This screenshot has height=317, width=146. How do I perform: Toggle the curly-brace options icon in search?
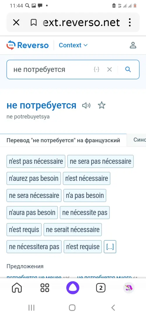coord(97,70)
